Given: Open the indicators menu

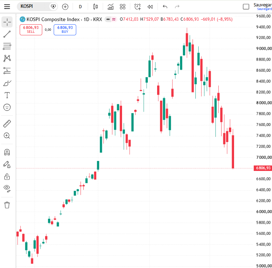Looking at the screenshot, I should 111,7.
